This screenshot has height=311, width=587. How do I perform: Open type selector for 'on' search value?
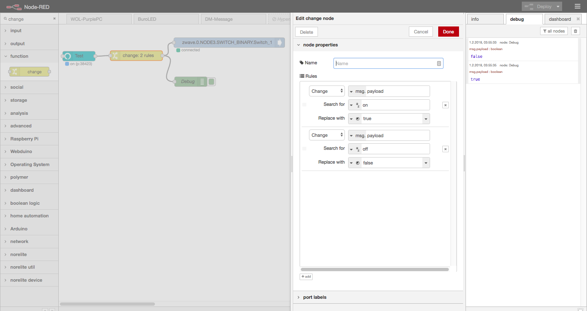pyautogui.click(x=355, y=105)
